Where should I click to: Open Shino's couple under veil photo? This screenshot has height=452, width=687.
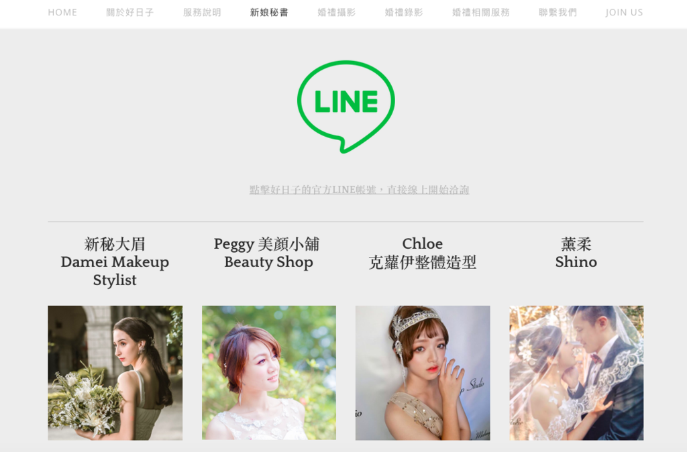576,373
